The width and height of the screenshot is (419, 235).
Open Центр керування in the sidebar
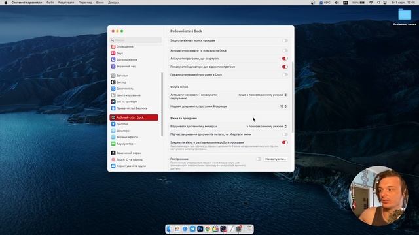[x=126, y=95]
